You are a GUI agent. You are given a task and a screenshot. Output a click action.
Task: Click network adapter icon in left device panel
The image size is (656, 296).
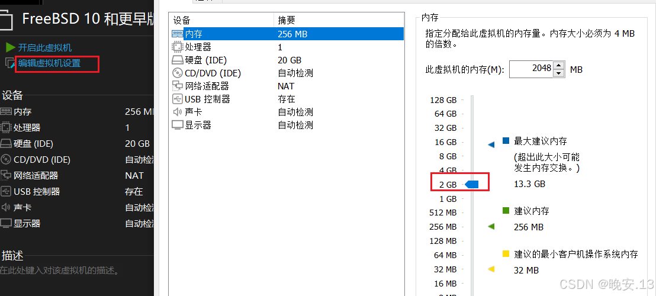6,176
